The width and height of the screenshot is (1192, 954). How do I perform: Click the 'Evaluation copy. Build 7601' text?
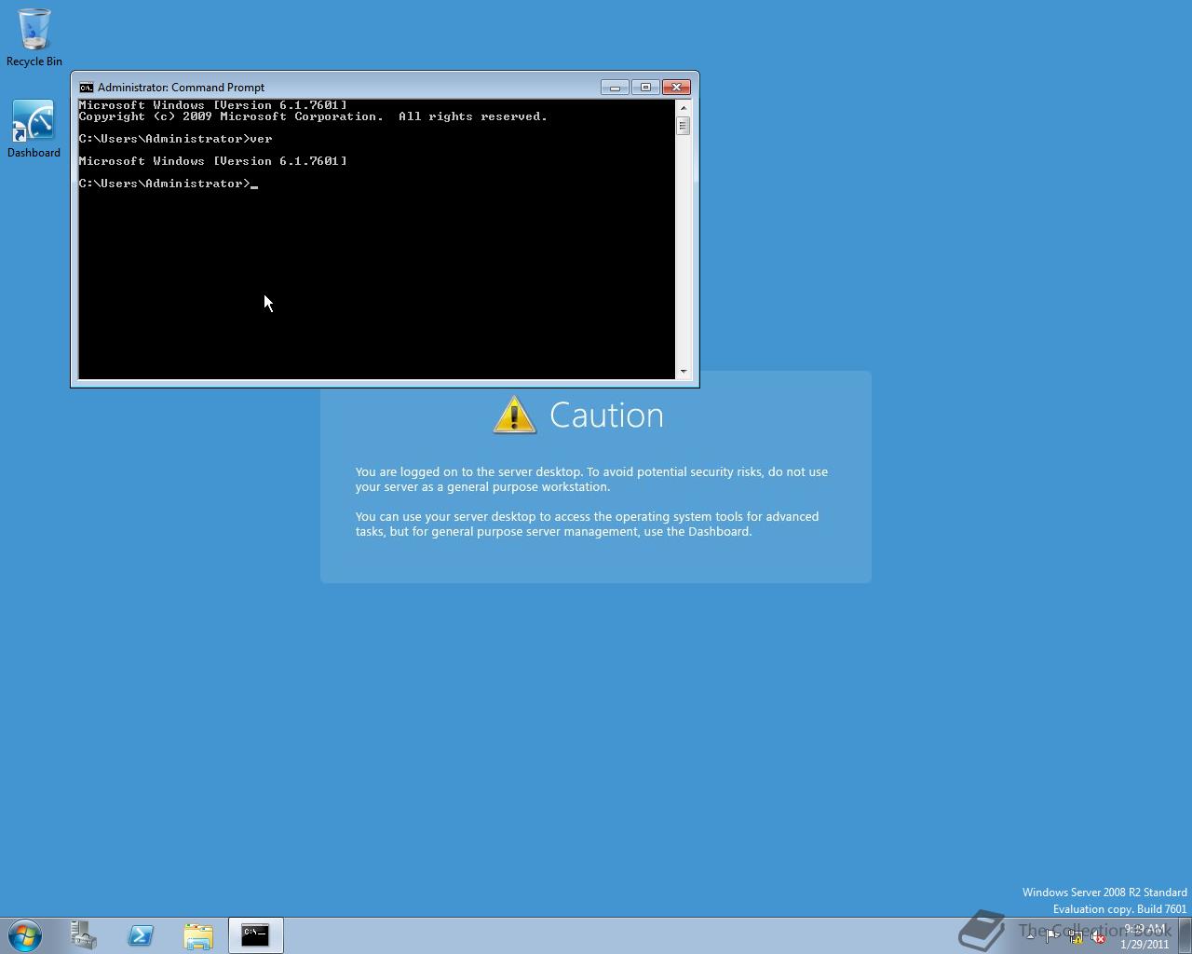coord(1119,909)
